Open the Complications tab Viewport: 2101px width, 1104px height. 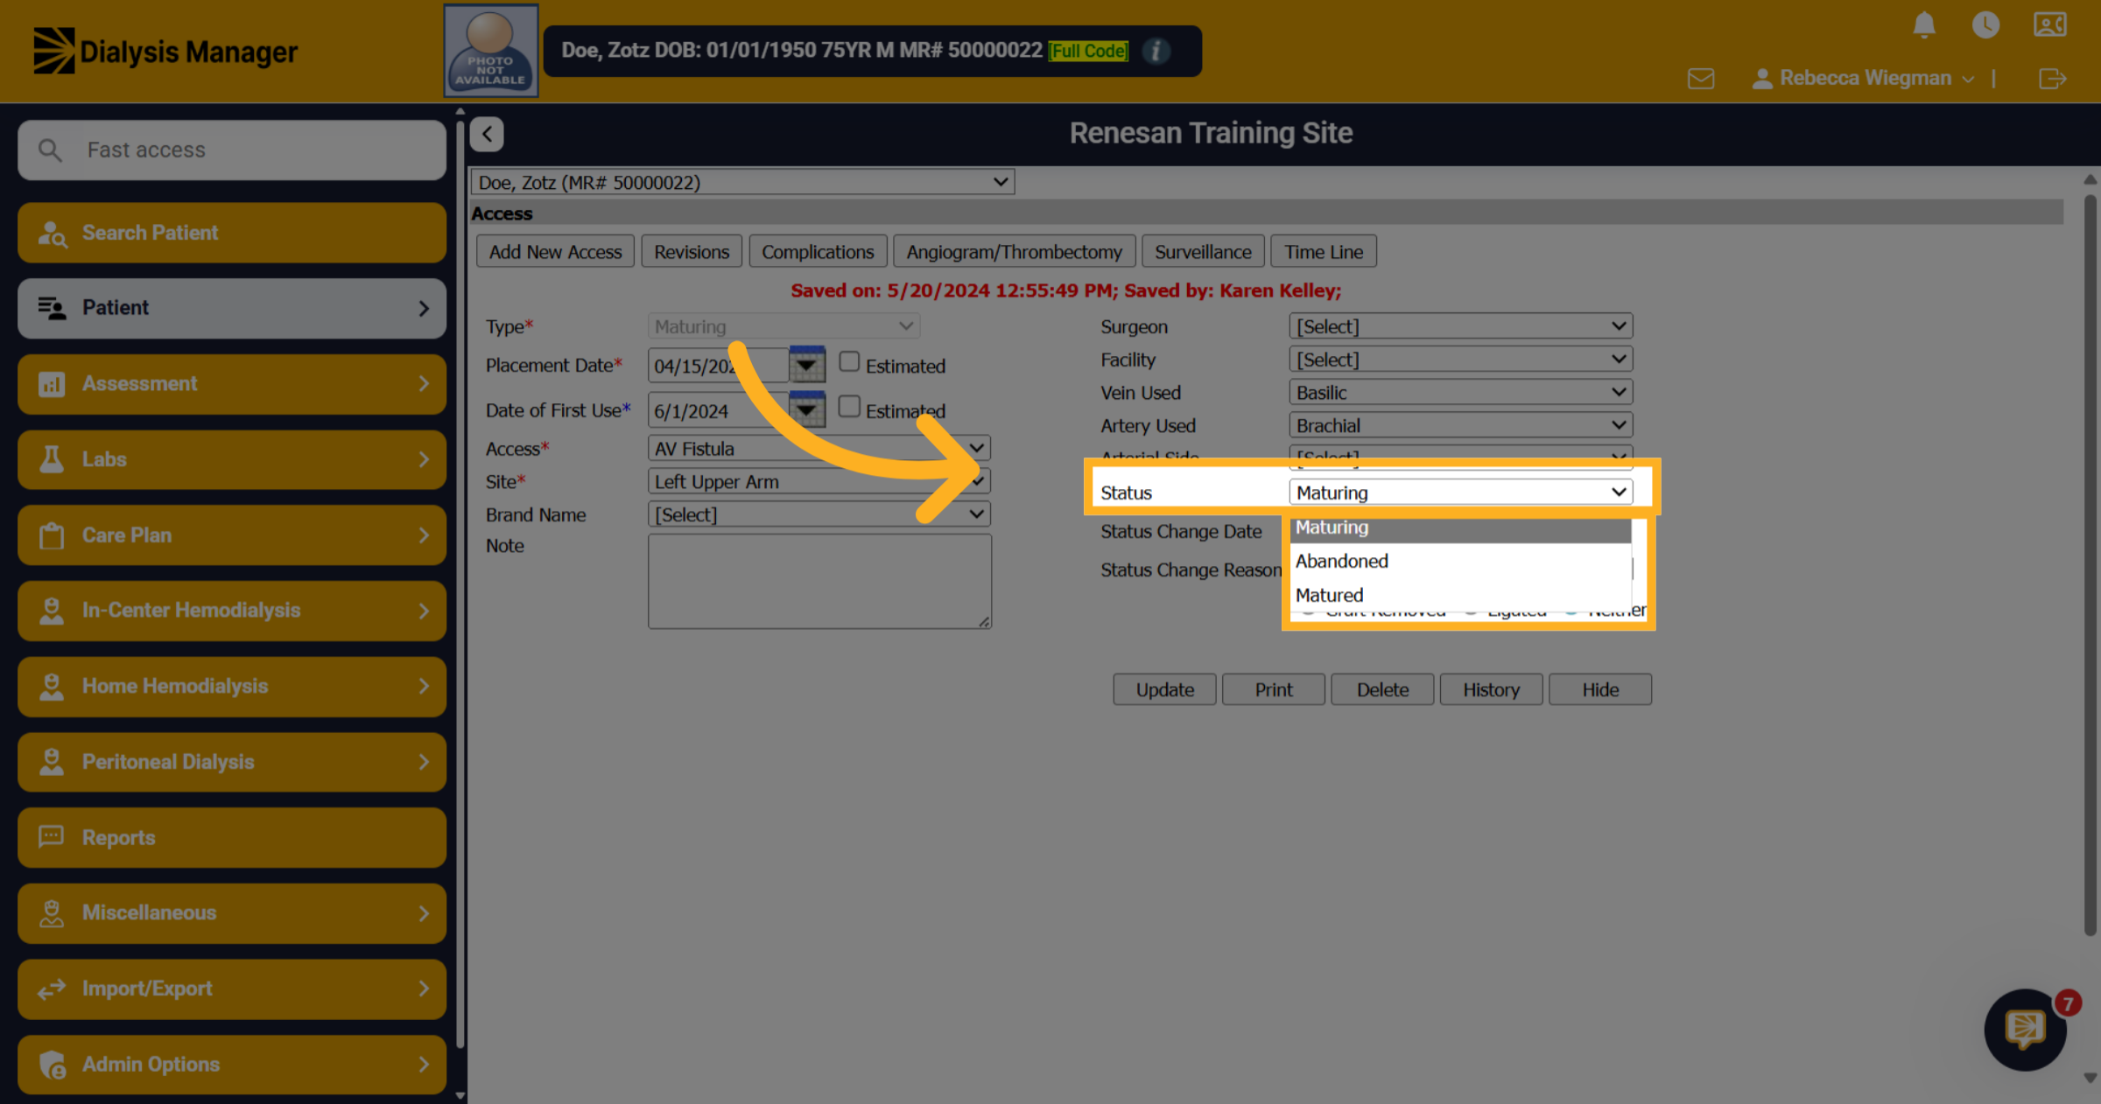click(x=818, y=252)
